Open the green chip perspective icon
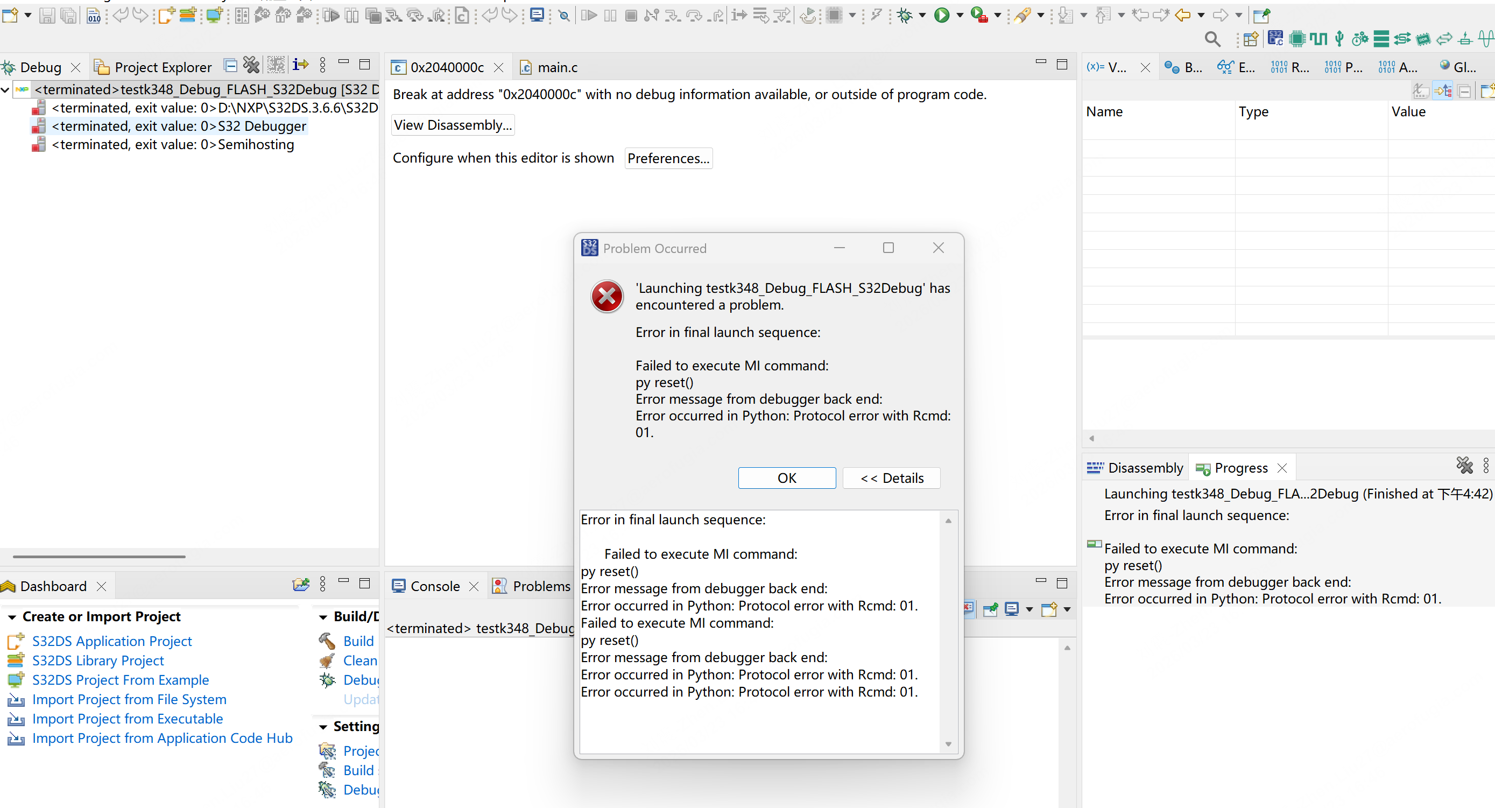 [x=1296, y=39]
